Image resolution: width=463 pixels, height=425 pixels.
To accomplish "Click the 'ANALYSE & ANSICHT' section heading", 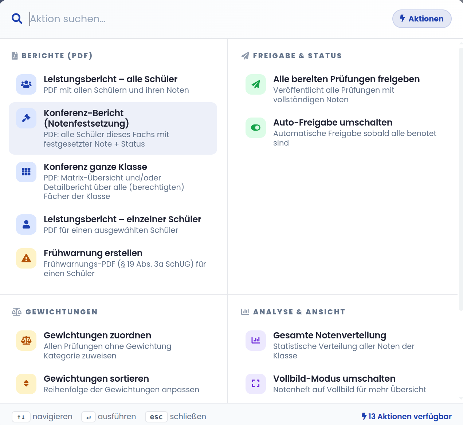I will click(x=299, y=312).
